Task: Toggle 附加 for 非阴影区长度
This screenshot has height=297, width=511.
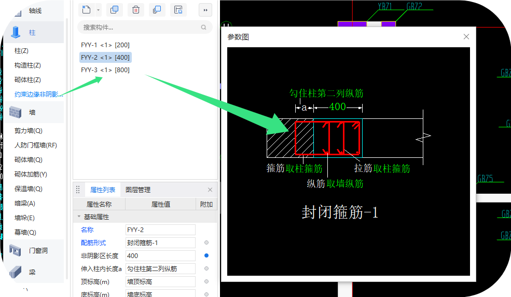Action: pyautogui.click(x=206, y=255)
